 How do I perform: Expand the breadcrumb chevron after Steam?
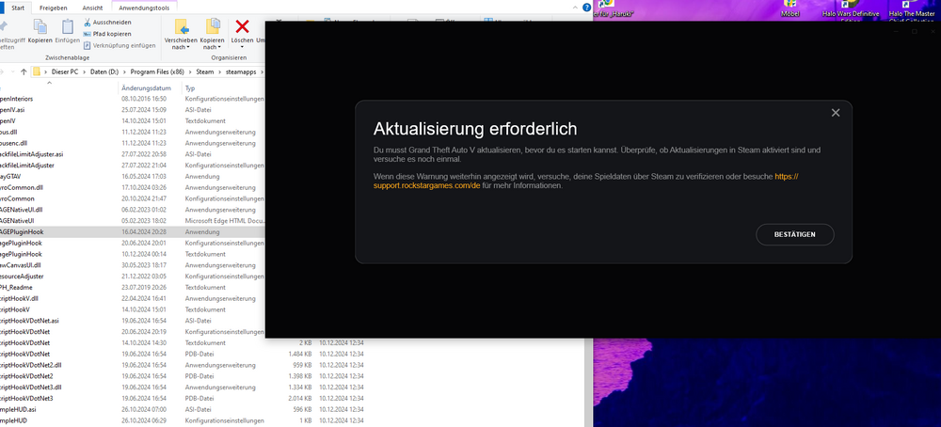(219, 72)
